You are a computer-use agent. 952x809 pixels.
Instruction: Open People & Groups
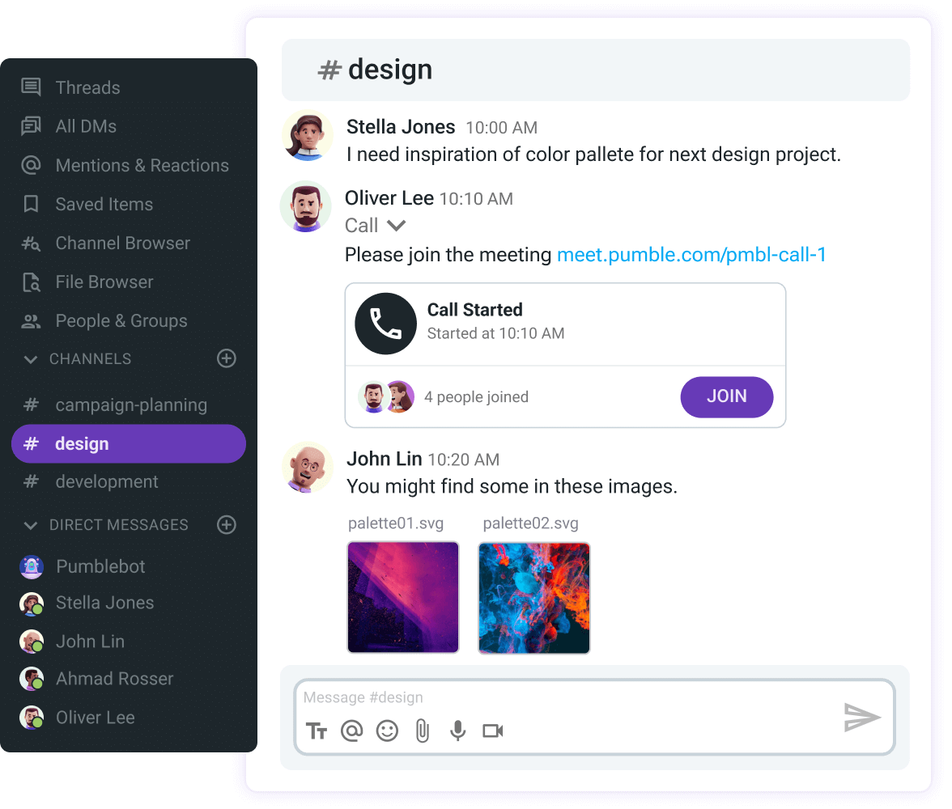[x=120, y=320]
